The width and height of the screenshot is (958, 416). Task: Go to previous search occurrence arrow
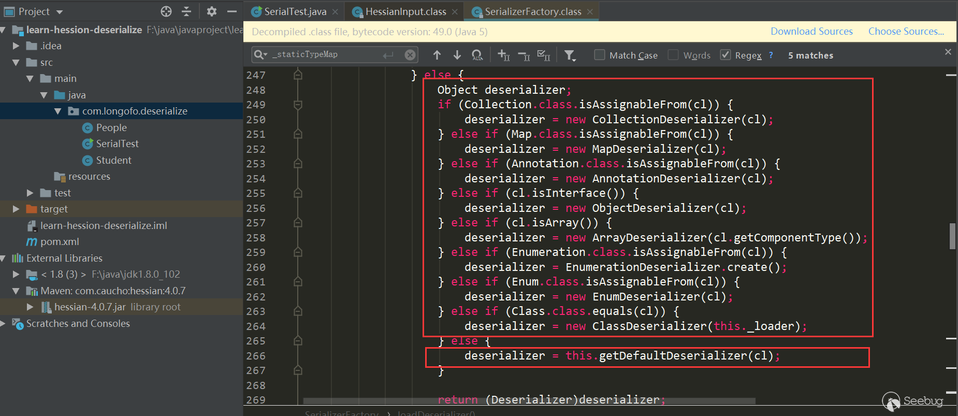pos(437,55)
